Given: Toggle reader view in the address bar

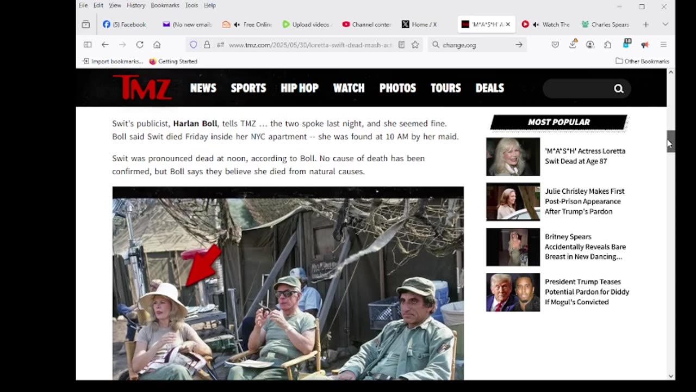Looking at the screenshot, I should pyautogui.click(x=401, y=45).
